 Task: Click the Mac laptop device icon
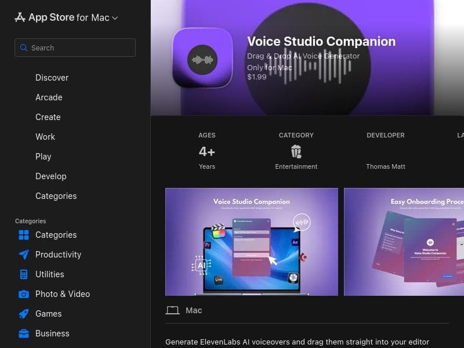(172, 310)
